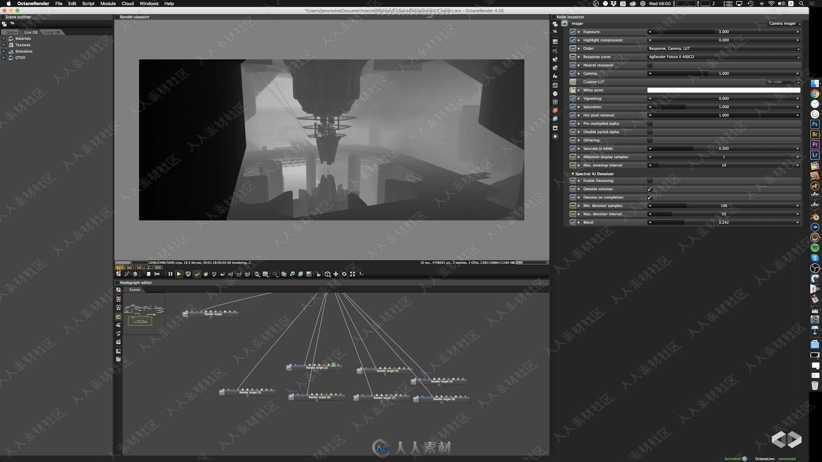Open the imager icon in inspector sidebar

[555, 128]
